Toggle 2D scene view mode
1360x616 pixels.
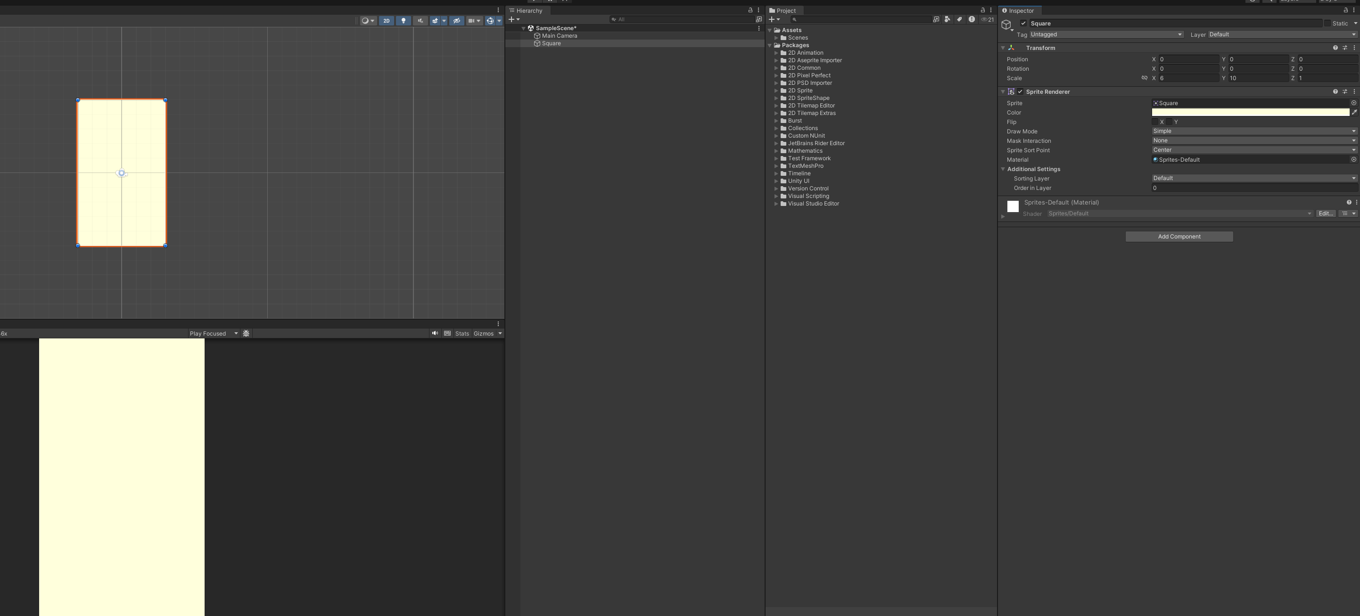[x=387, y=21]
